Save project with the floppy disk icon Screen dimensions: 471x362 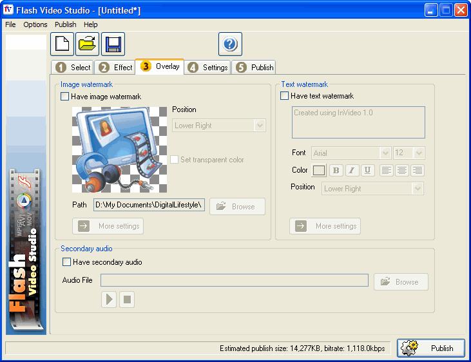coord(113,44)
